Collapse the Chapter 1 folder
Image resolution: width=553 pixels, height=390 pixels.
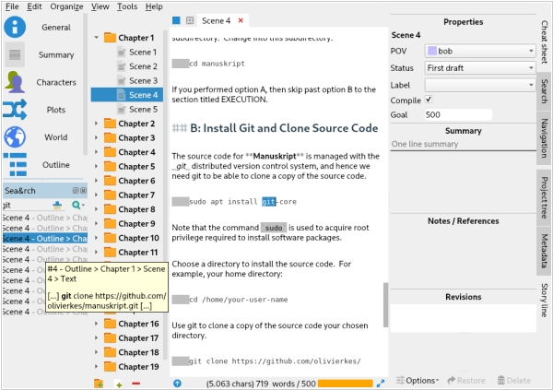click(x=97, y=38)
